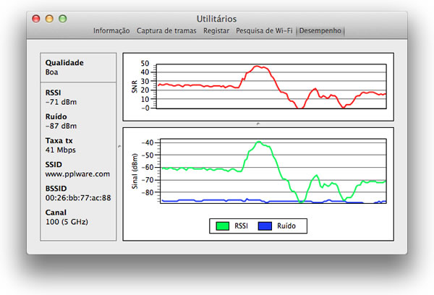Close the Utilitários window with red button
The width and height of the screenshot is (434, 295).
click(x=36, y=18)
